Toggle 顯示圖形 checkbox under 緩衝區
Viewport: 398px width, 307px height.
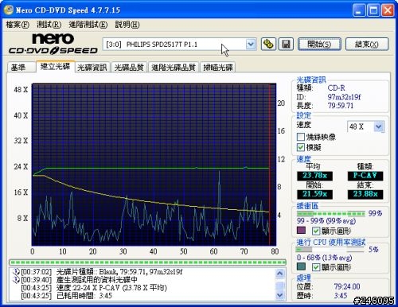(x=316, y=231)
